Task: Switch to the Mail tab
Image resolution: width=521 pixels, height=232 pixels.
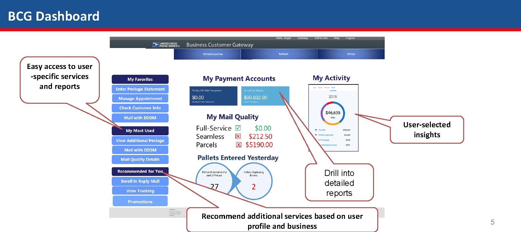Action: click(280, 54)
